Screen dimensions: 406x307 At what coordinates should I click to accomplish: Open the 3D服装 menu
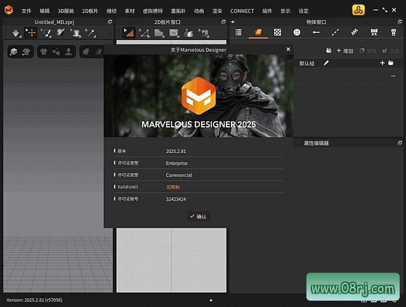(x=66, y=11)
